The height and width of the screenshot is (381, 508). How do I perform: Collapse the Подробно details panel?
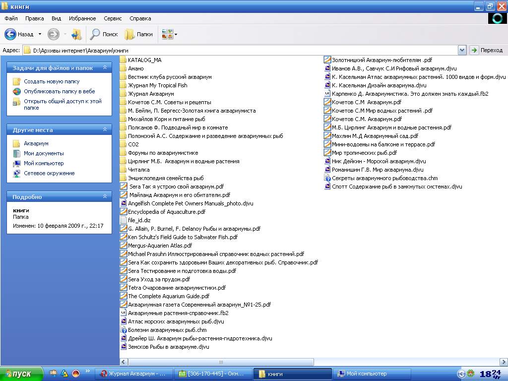(105, 196)
